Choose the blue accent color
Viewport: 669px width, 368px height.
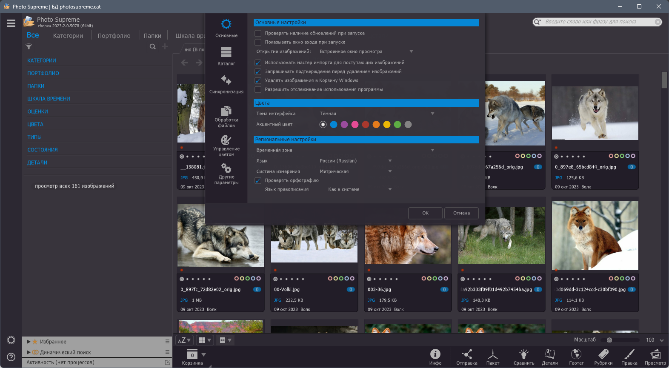coord(334,125)
